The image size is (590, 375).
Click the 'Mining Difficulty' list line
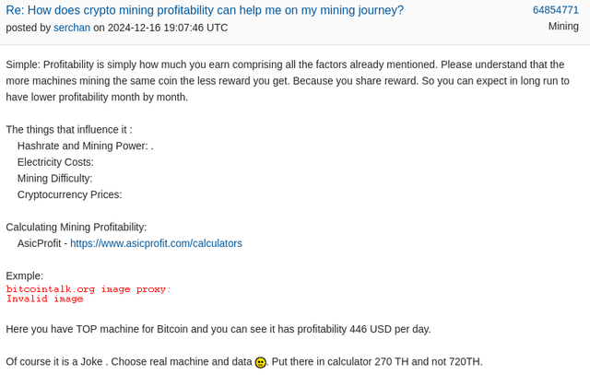tap(55, 178)
